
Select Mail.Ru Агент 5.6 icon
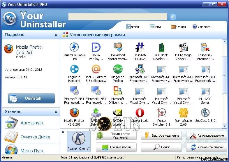(96, 69)
